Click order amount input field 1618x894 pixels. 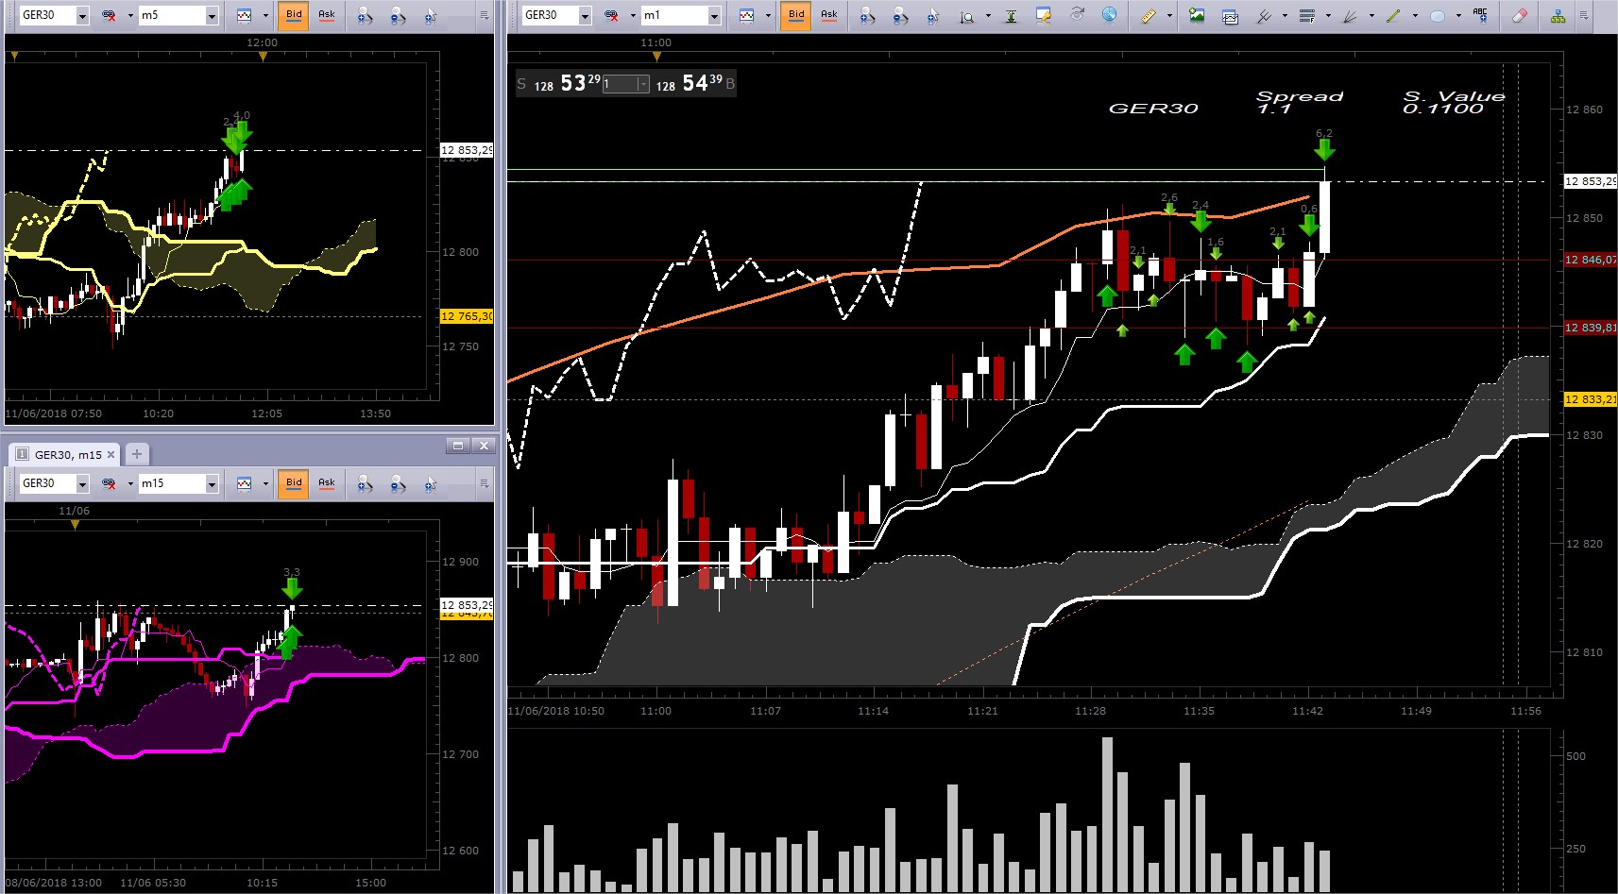[x=620, y=84]
